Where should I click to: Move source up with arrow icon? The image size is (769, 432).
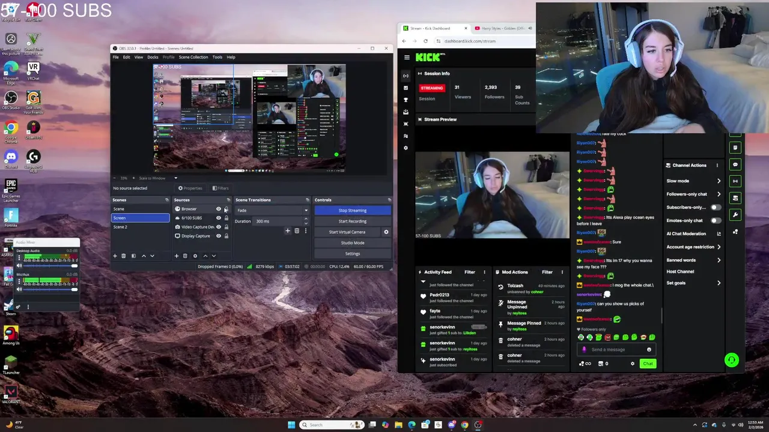pos(205,256)
